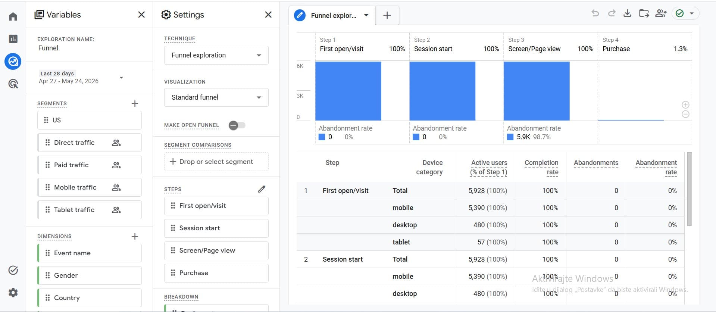This screenshot has height=312, width=716.
Task: Click drag handle of US segment
Action: (46, 120)
